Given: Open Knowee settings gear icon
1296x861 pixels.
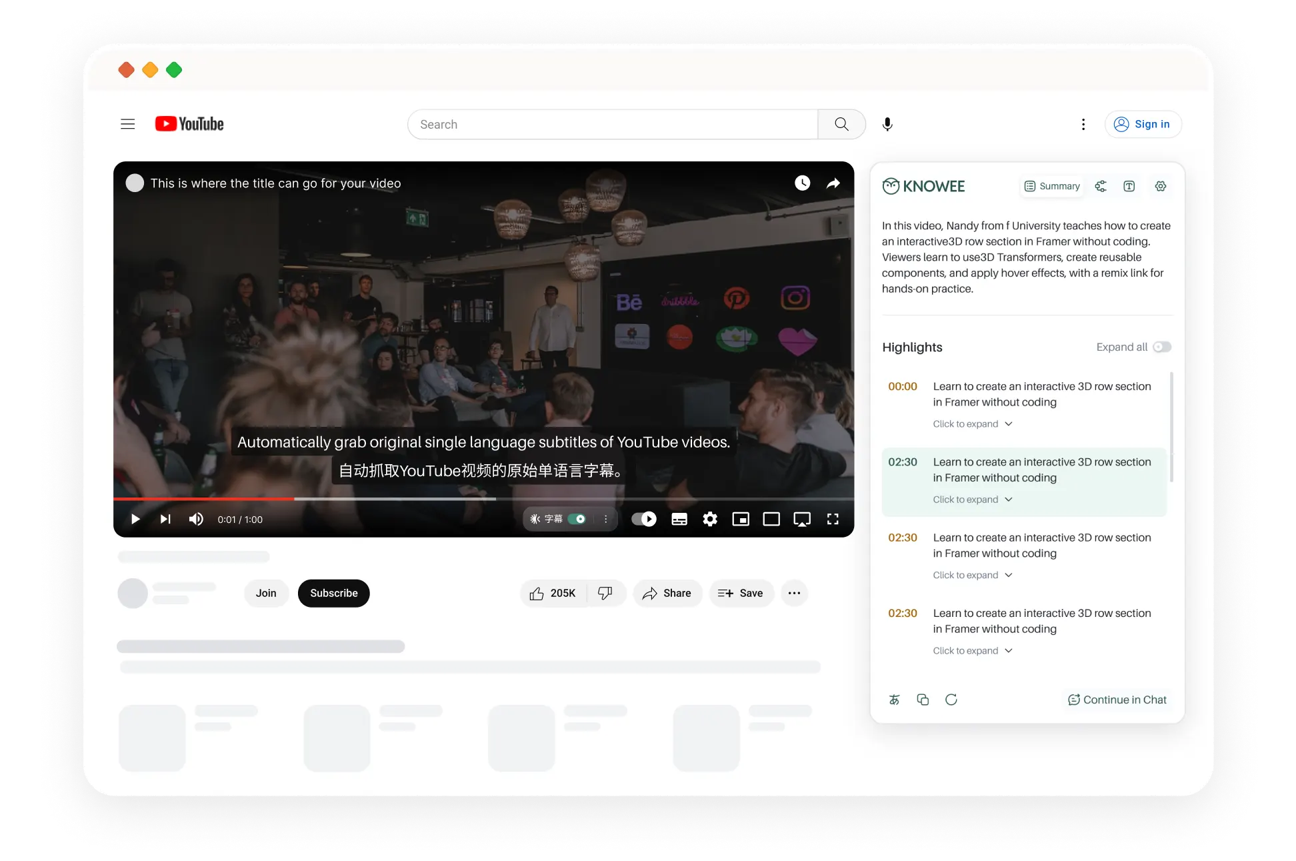Looking at the screenshot, I should pos(1161,186).
